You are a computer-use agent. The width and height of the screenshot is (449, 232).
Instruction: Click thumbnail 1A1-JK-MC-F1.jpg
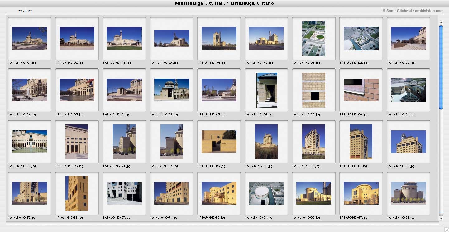point(172,193)
